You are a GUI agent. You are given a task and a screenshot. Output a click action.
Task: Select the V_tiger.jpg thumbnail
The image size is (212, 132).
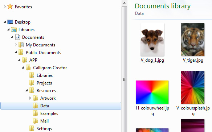click(x=193, y=40)
